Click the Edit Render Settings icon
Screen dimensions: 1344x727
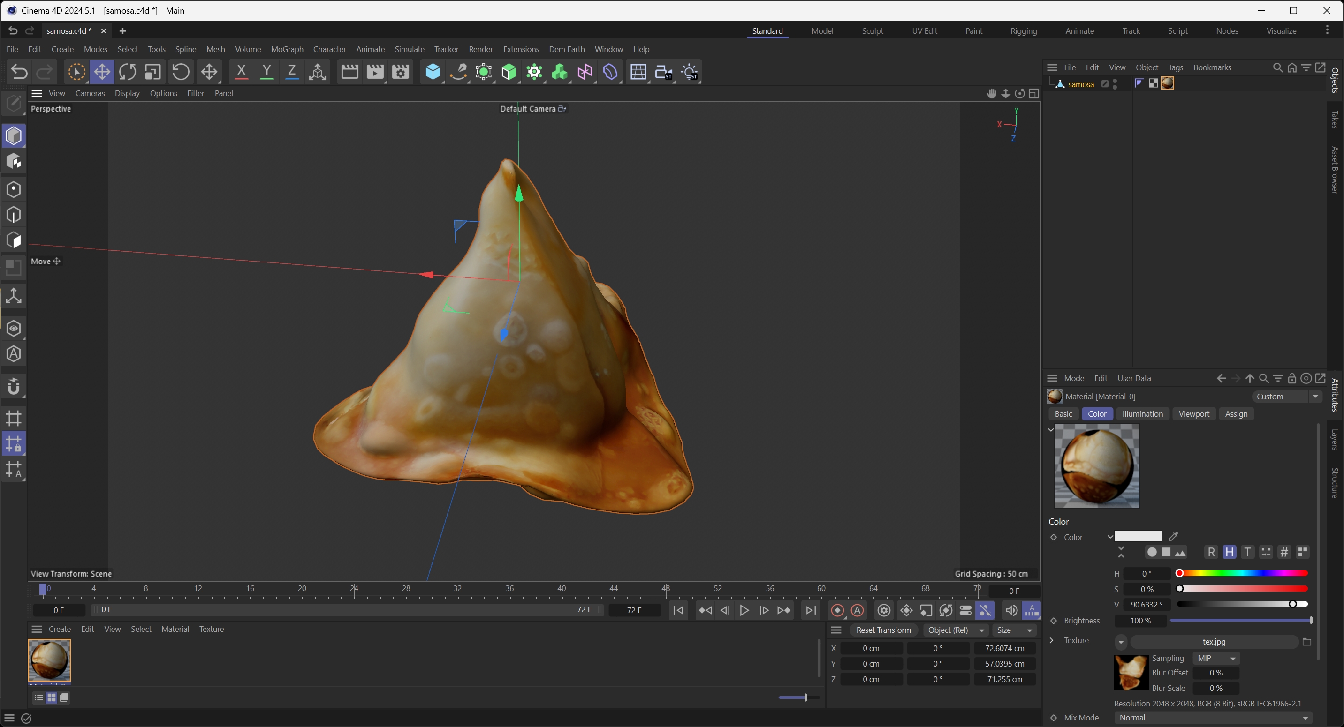[400, 72]
